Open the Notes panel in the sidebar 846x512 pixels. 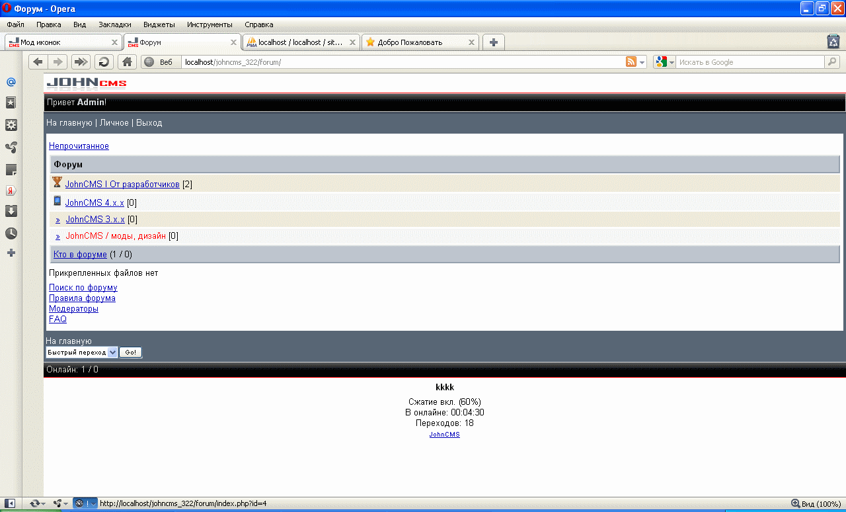[x=11, y=169]
